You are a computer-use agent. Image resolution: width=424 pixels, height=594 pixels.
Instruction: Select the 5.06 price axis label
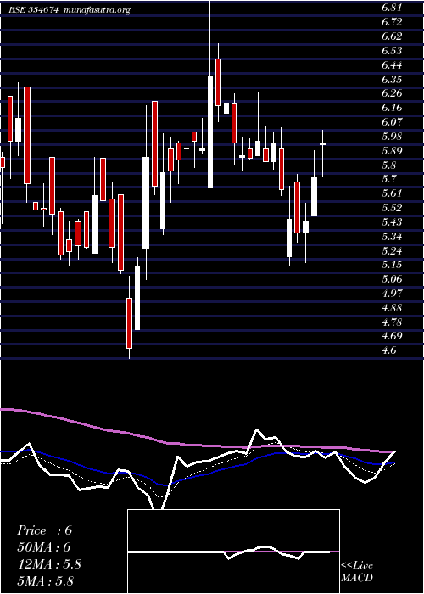pos(392,279)
